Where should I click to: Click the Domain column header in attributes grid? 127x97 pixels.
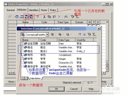(79, 22)
